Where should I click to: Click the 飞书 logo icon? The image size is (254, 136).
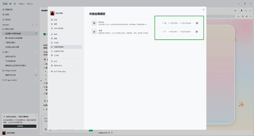[94, 32]
